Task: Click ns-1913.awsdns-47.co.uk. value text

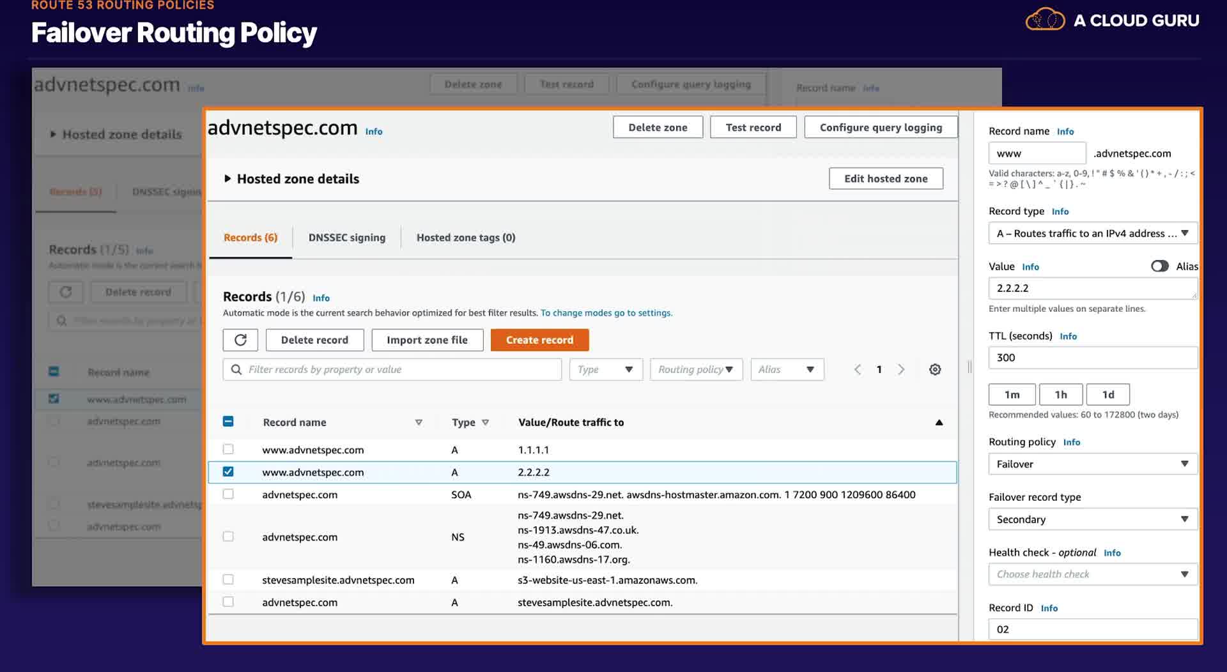Action: coord(578,530)
